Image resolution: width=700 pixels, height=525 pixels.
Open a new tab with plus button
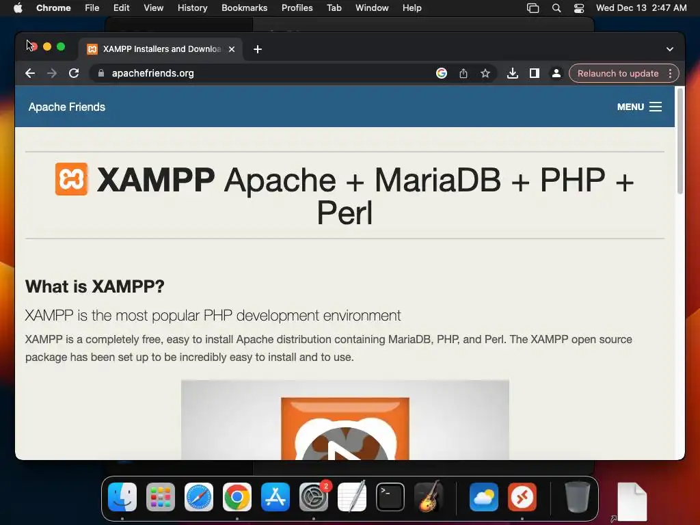[258, 49]
